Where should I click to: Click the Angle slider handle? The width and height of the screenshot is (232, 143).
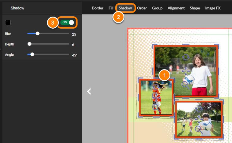[x=32, y=54]
